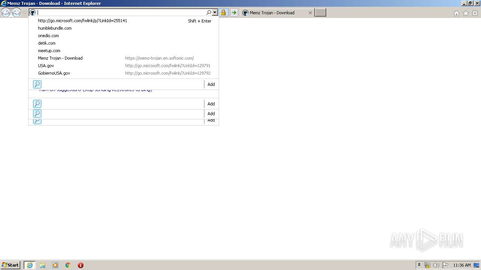Open the Memz Trojan - Download history entry
Screen dimensions: 481x270
coord(124,58)
